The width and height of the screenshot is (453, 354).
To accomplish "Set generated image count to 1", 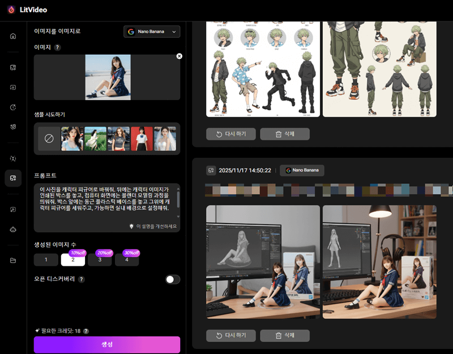I will coord(46,260).
